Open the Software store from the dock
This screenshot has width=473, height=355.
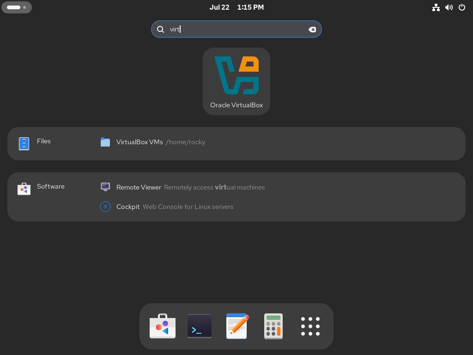(163, 326)
